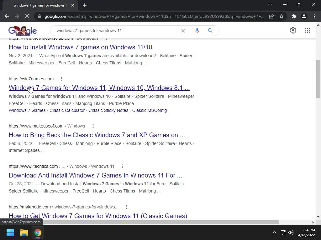Share this page icon in address bar
The height and width of the screenshot is (240, 321).
(x=271, y=16)
